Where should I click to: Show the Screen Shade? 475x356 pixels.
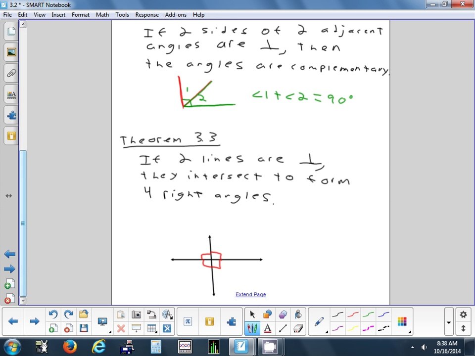(x=137, y=328)
